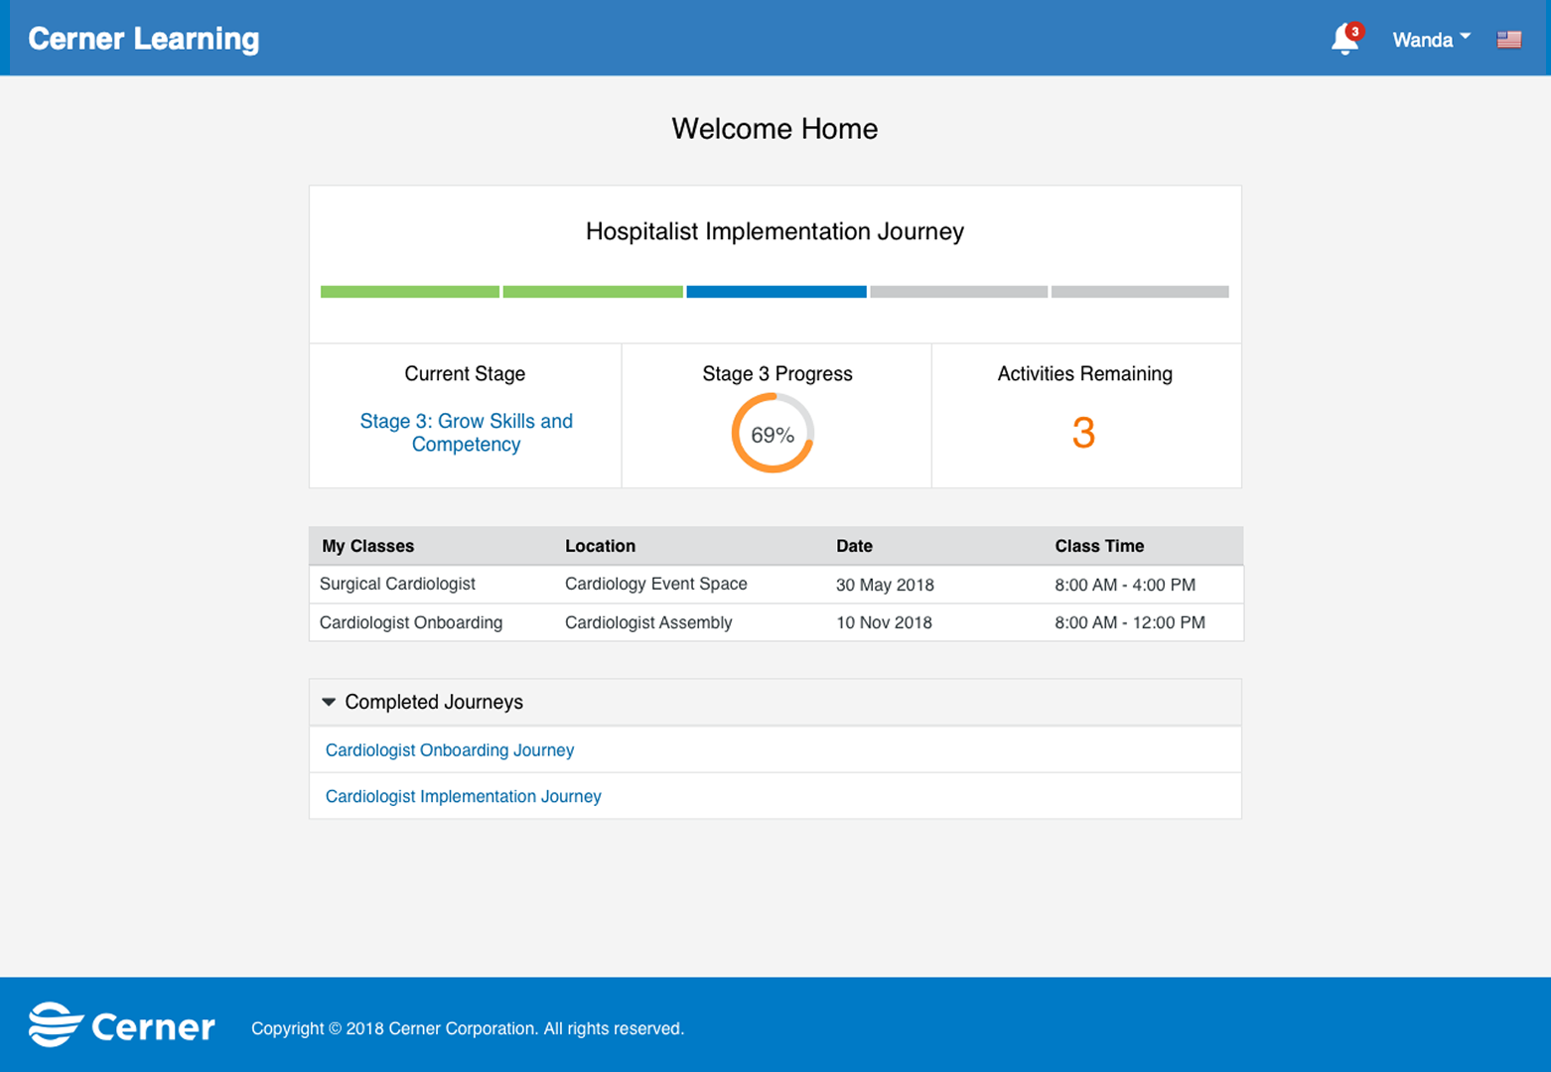Click the 8:00 AM - 12:00 PM time cell

click(1130, 622)
